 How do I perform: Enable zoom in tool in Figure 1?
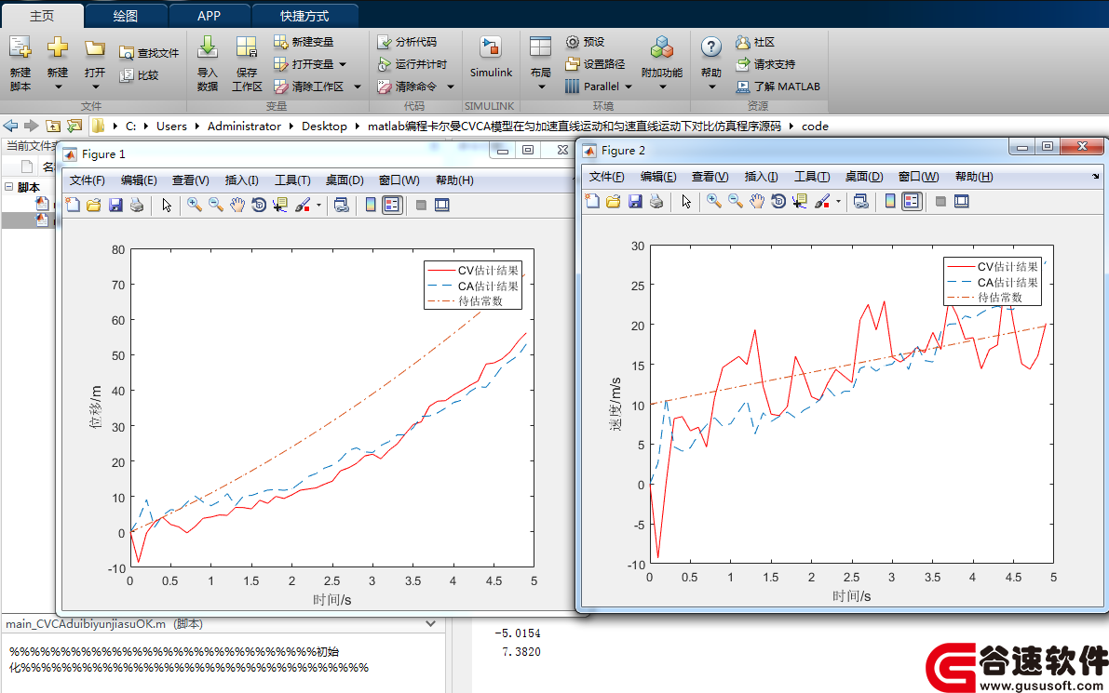pos(194,205)
